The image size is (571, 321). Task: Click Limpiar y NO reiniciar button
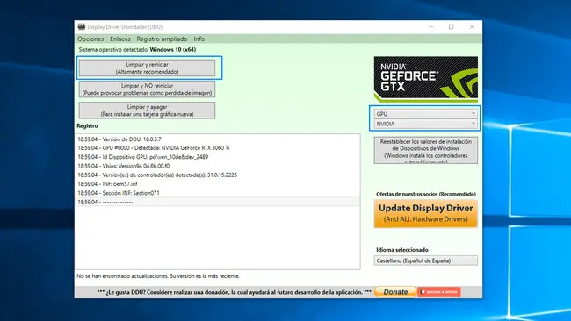pyautogui.click(x=147, y=89)
